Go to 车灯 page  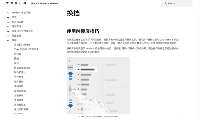point(17,63)
